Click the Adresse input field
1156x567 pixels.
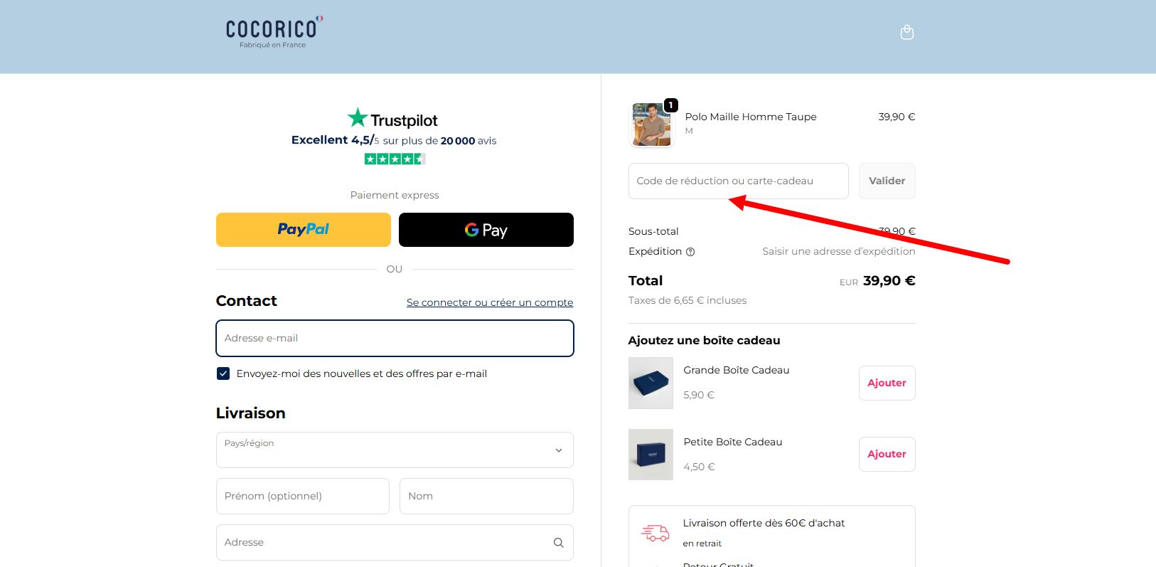click(395, 543)
